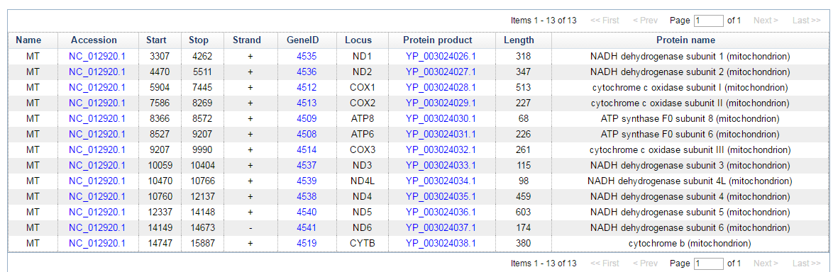Sort by Locus column header
This screenshot has height=272, width=833.
(x=358, y=40)
